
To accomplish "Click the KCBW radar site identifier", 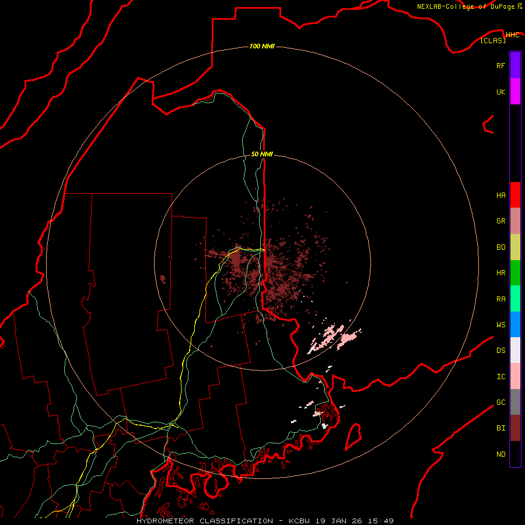I will (299, 521).
